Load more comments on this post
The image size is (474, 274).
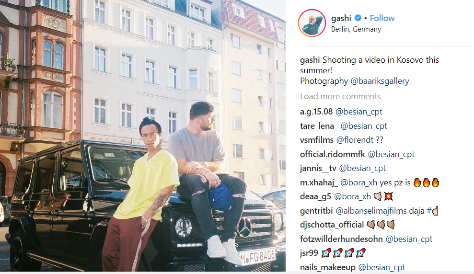tap(340, 96)
